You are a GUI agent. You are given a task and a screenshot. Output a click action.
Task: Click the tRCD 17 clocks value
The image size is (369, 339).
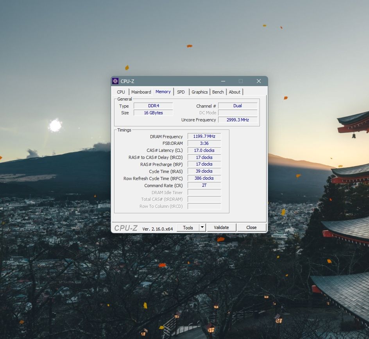(x=204, y=157)
